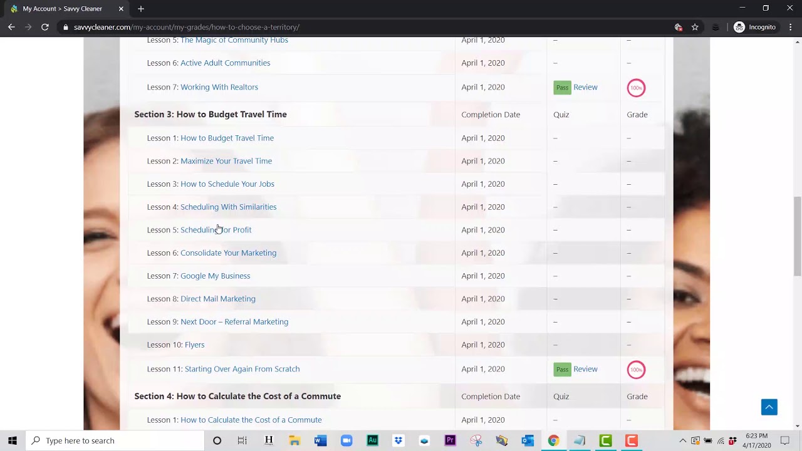Launch the H app icon on taskbar
Viewport: 802px width, 451px height.
point(269,440)
